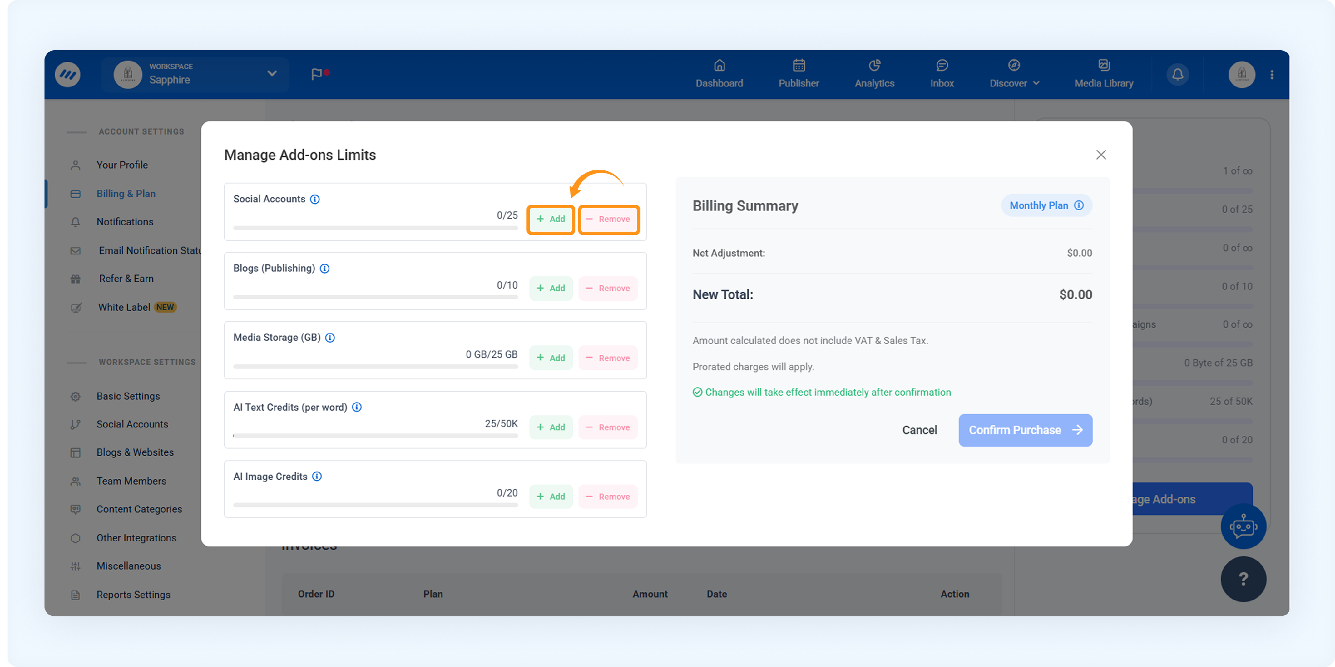Screen dimensions: 1335x667
Task: Open the Sapphire workspace dropdown
Action: (195, 75)
